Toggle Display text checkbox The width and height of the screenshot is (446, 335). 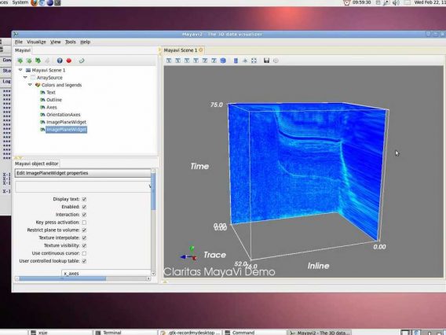click(84, 199)
